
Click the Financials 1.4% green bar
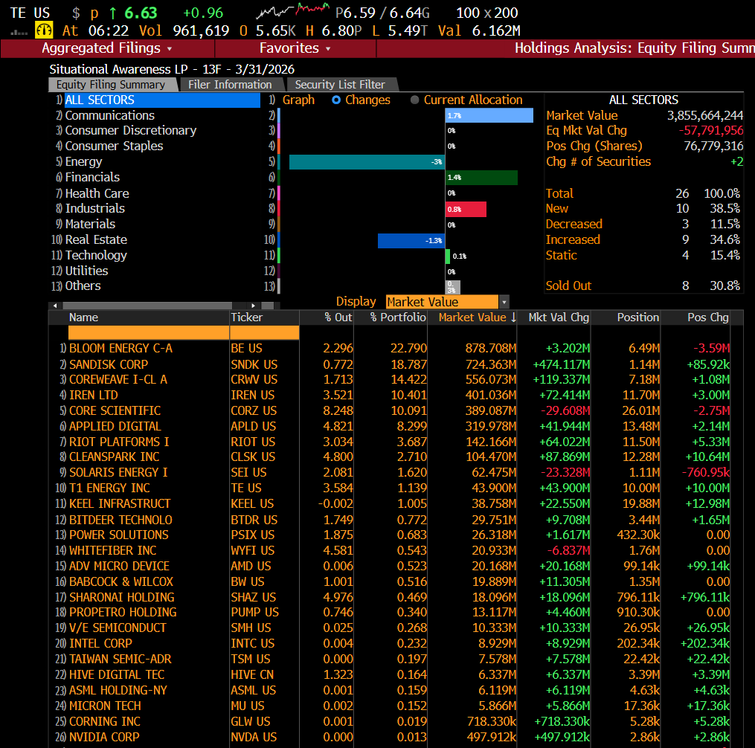481,177
